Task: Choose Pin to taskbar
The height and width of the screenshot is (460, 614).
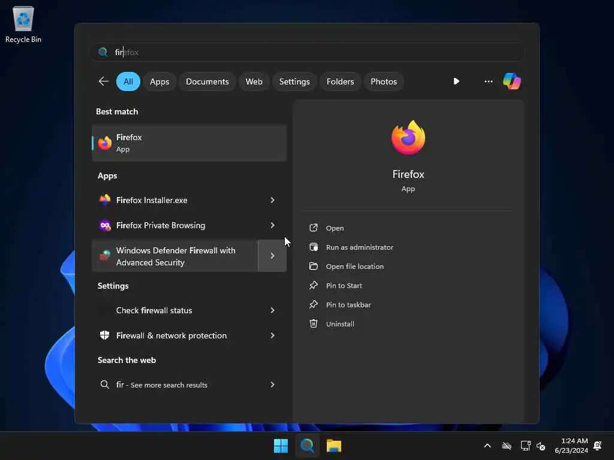Action: click(x=348, y=305)
